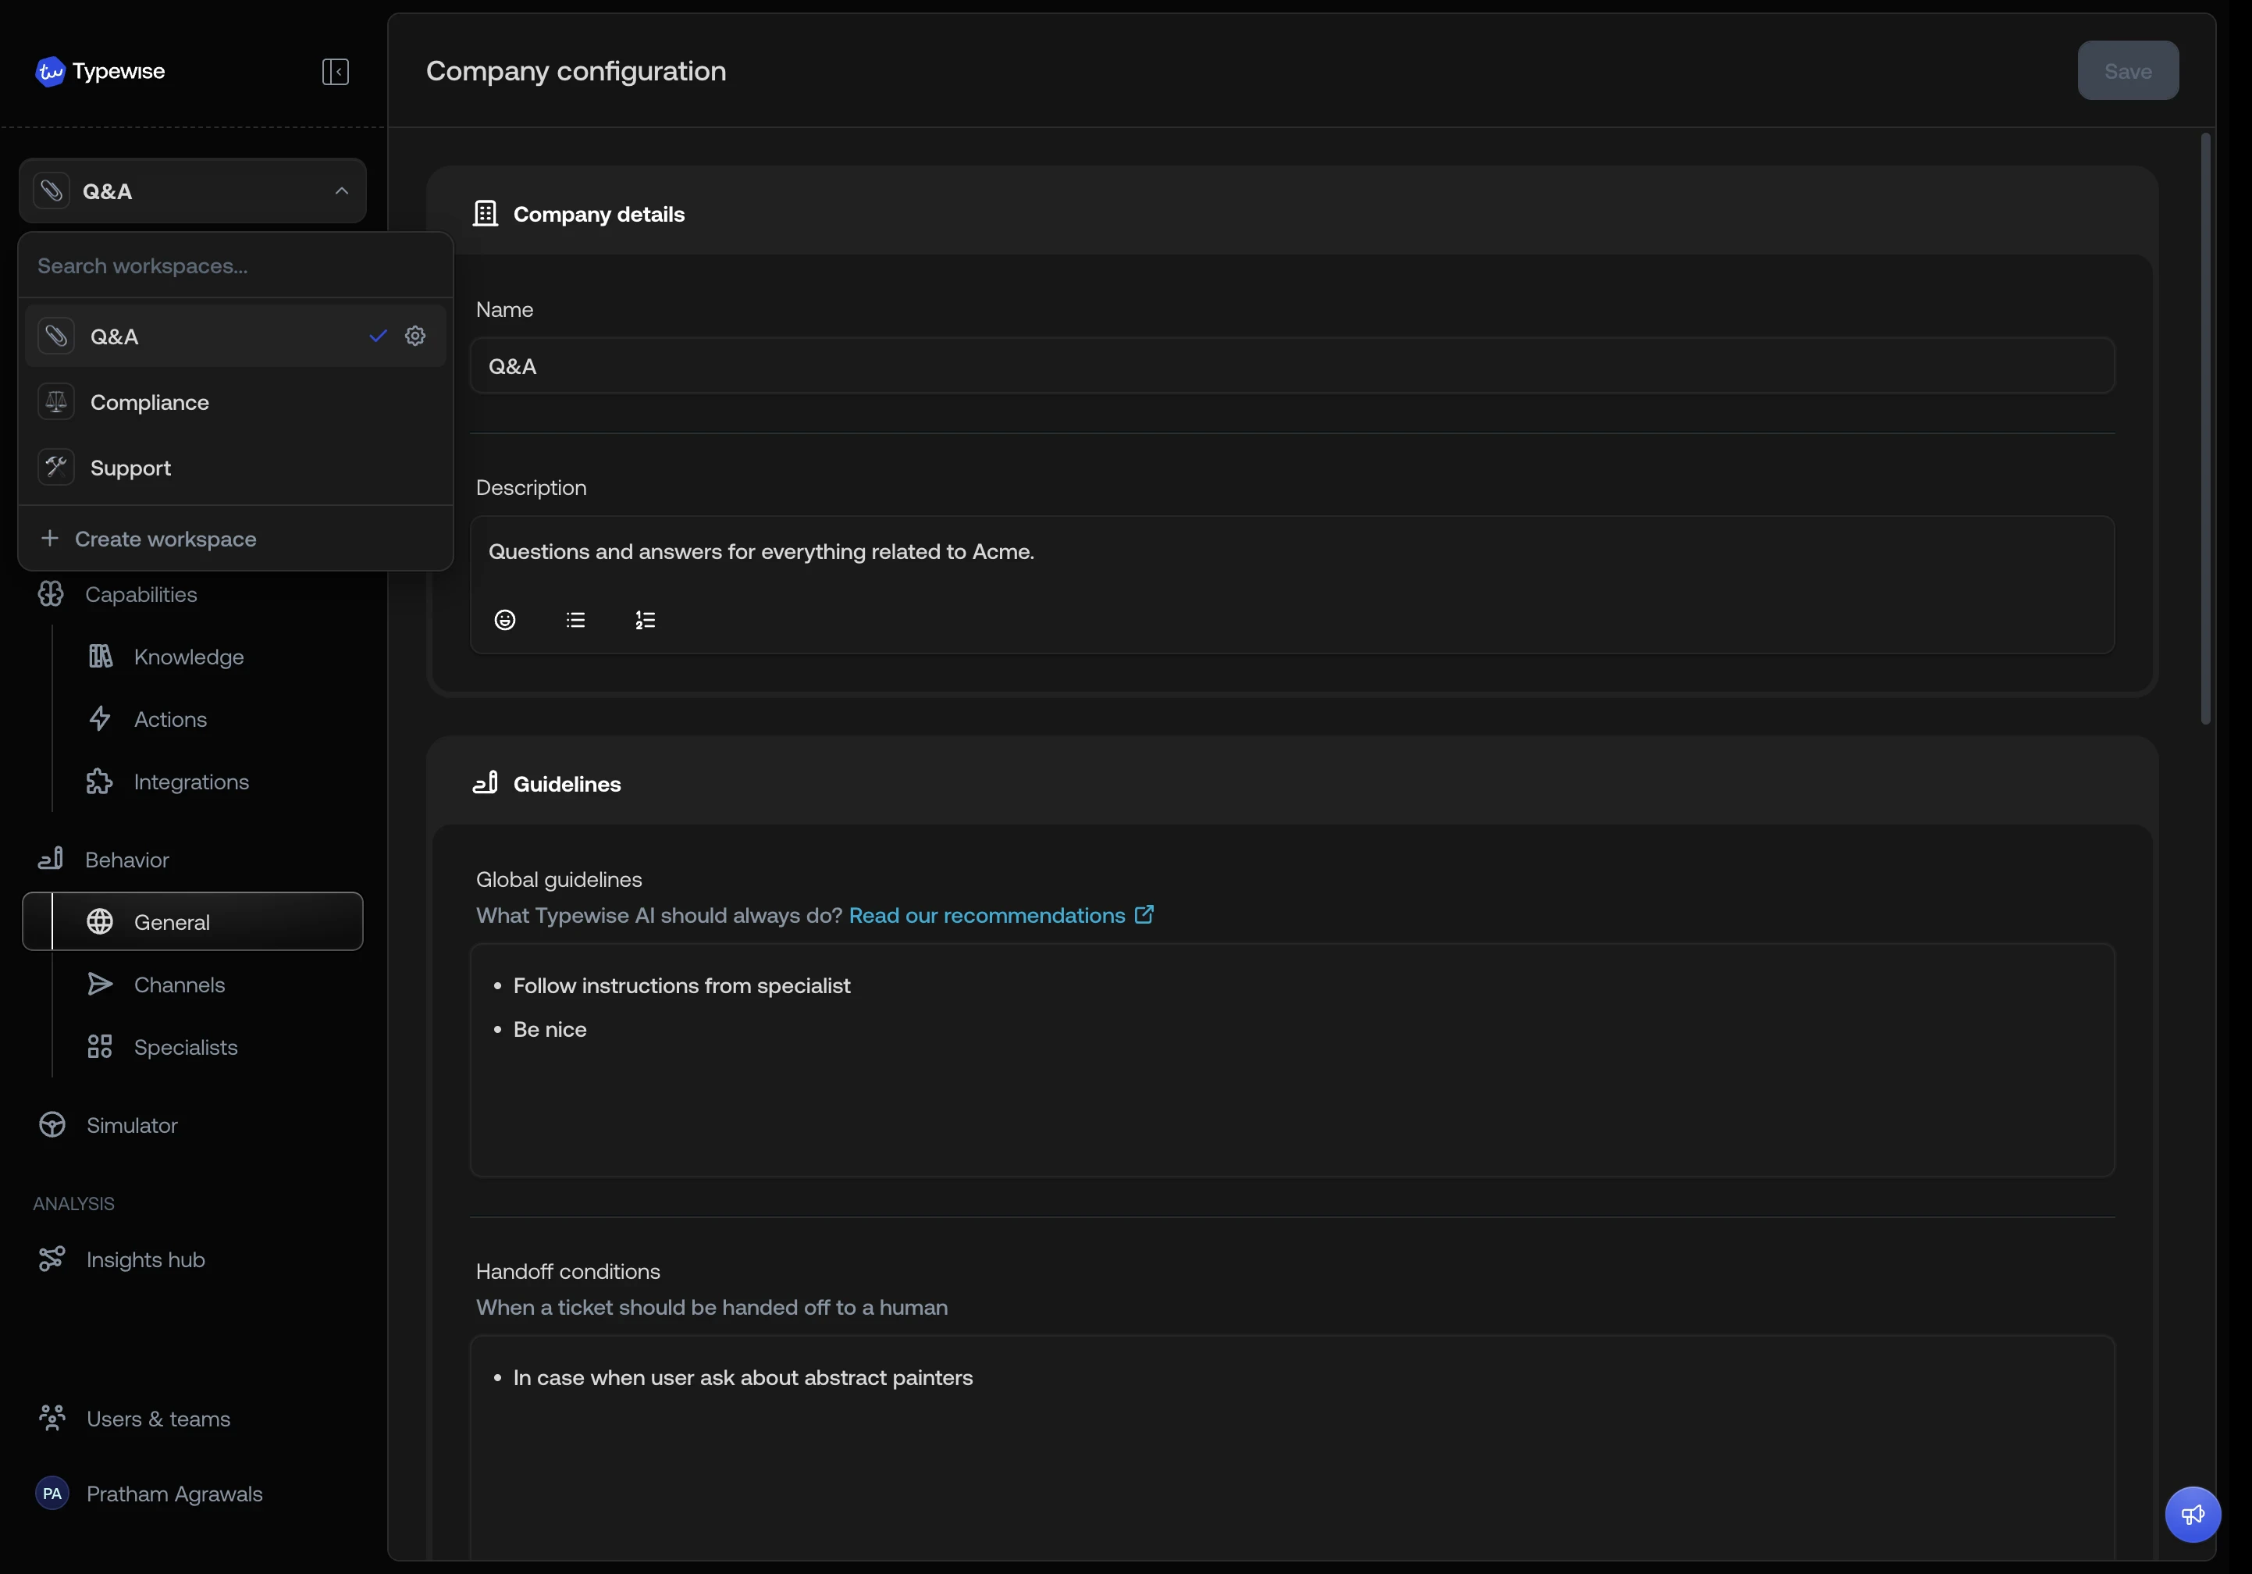Switch to the Support workspace
The width and height of the screenshot is (2252, 1574).
[x=129, y=467]
